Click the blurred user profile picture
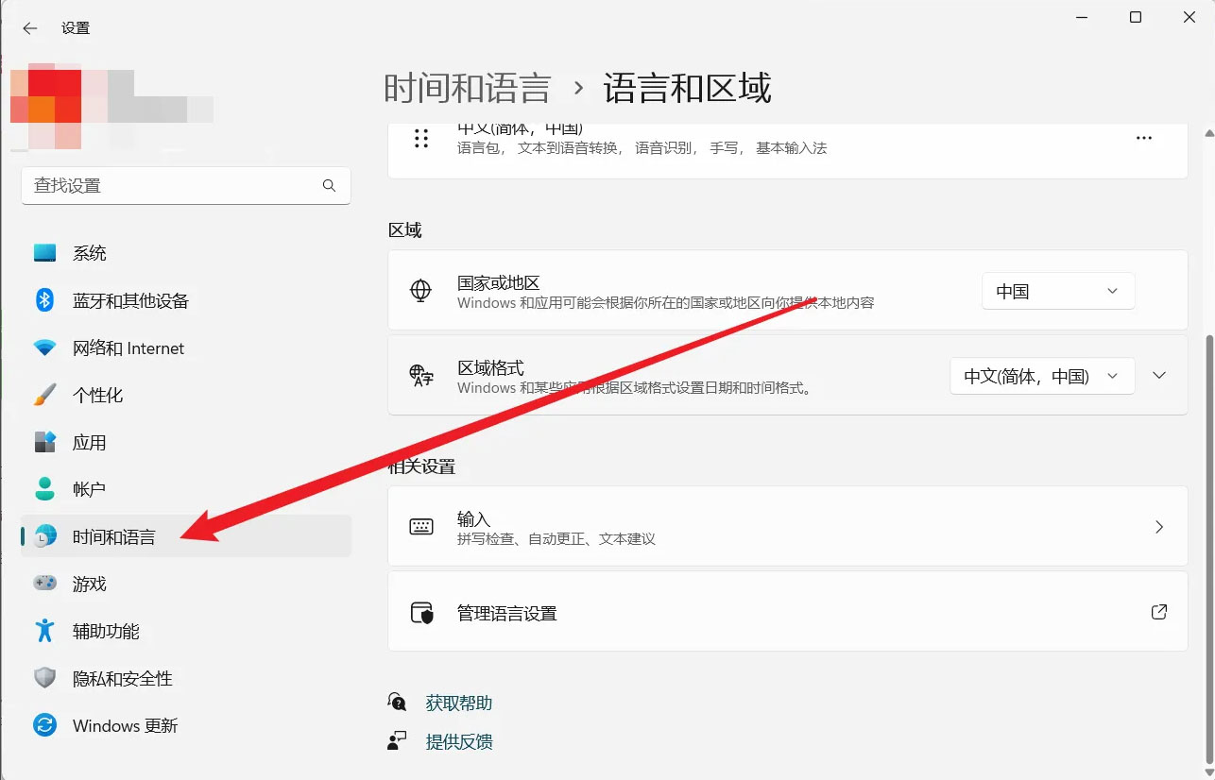This screenshot has height=780, width=1215. 45,108
